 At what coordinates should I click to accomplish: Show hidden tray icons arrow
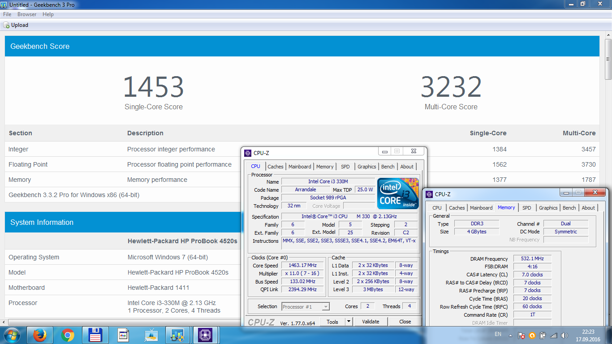510,335
